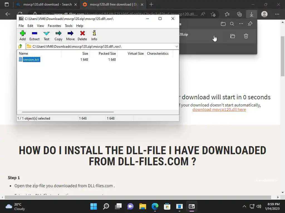Open the Edge profile avatar

click(x=264, y=14)
